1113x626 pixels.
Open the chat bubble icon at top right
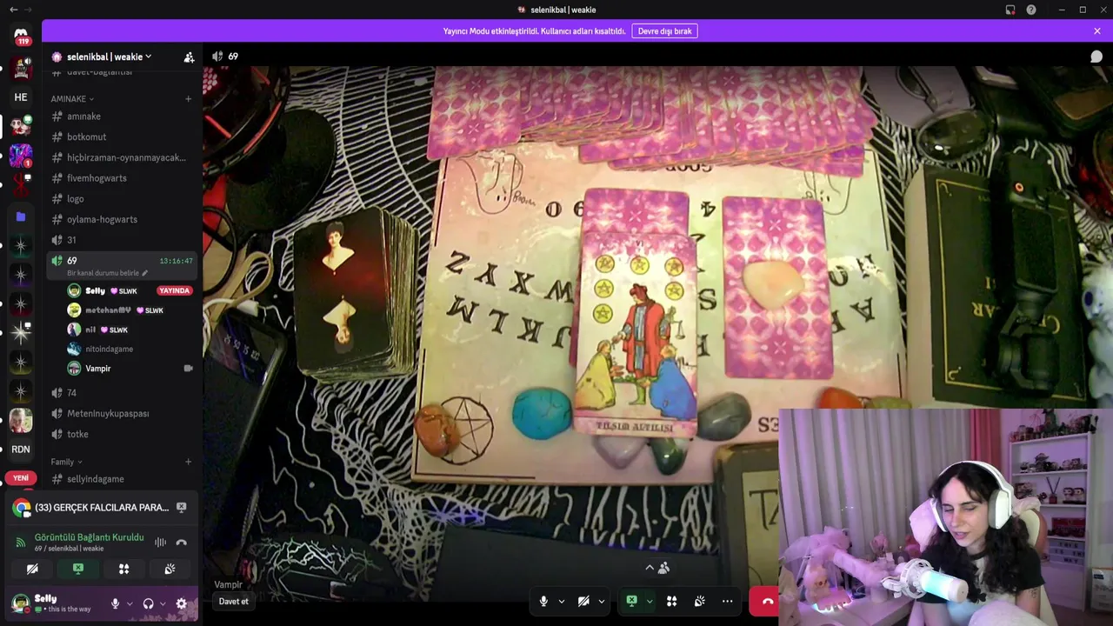(1096, 57)
